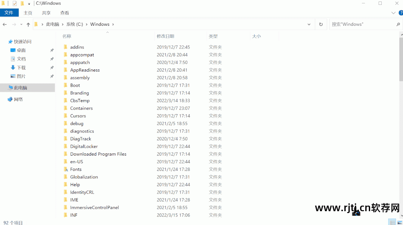
Task: Click the Properties checkmark icon in title bar
Action: (15, 3)
